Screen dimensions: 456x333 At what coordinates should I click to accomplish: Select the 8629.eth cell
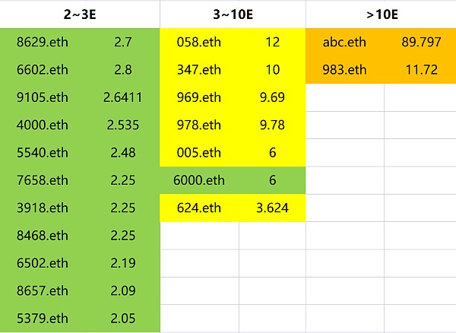[43, 43]
